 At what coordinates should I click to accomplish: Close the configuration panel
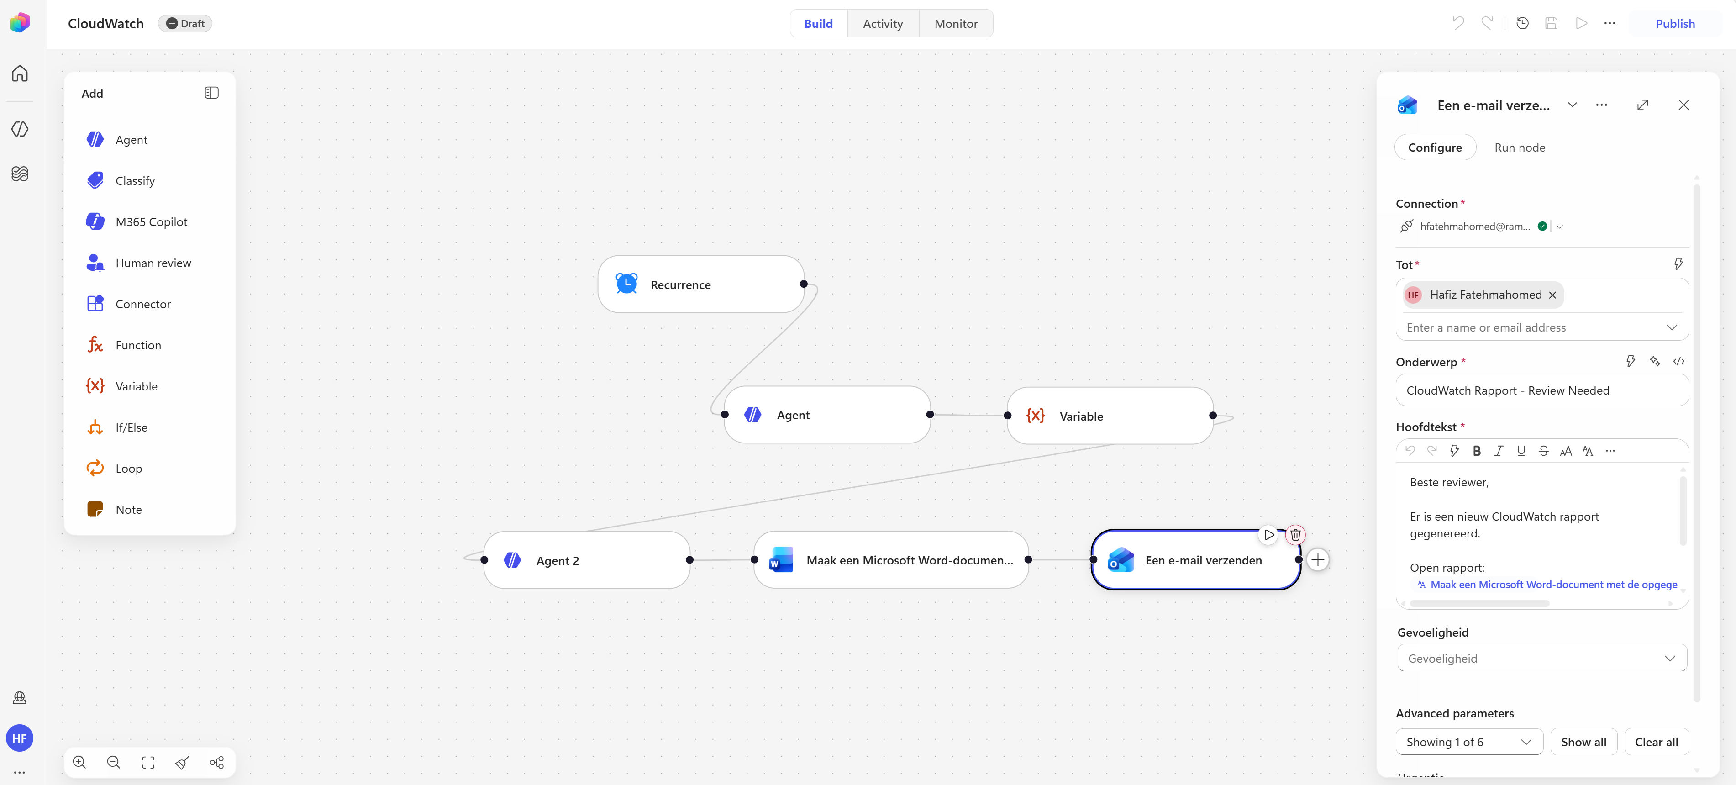coord(1683,105)
